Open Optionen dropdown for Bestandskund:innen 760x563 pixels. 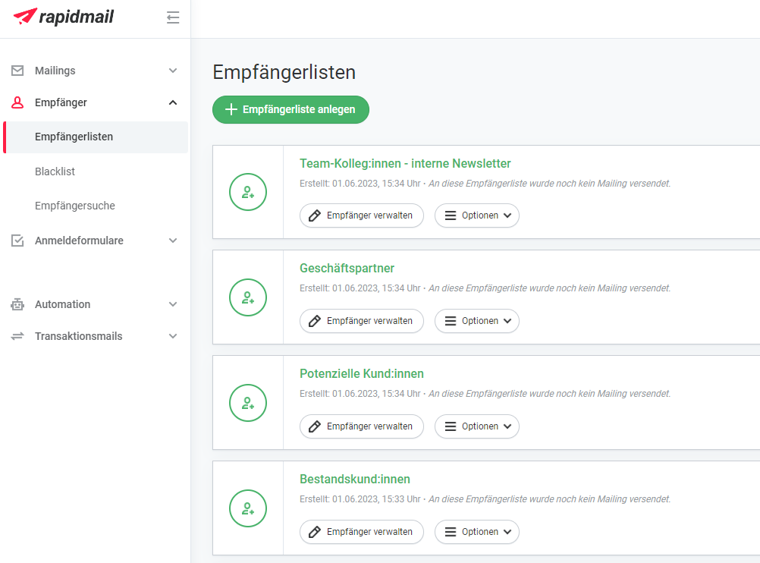pos(477,532)
